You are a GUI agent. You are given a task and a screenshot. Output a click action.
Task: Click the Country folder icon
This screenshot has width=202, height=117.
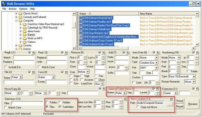[x=20, y=45]
